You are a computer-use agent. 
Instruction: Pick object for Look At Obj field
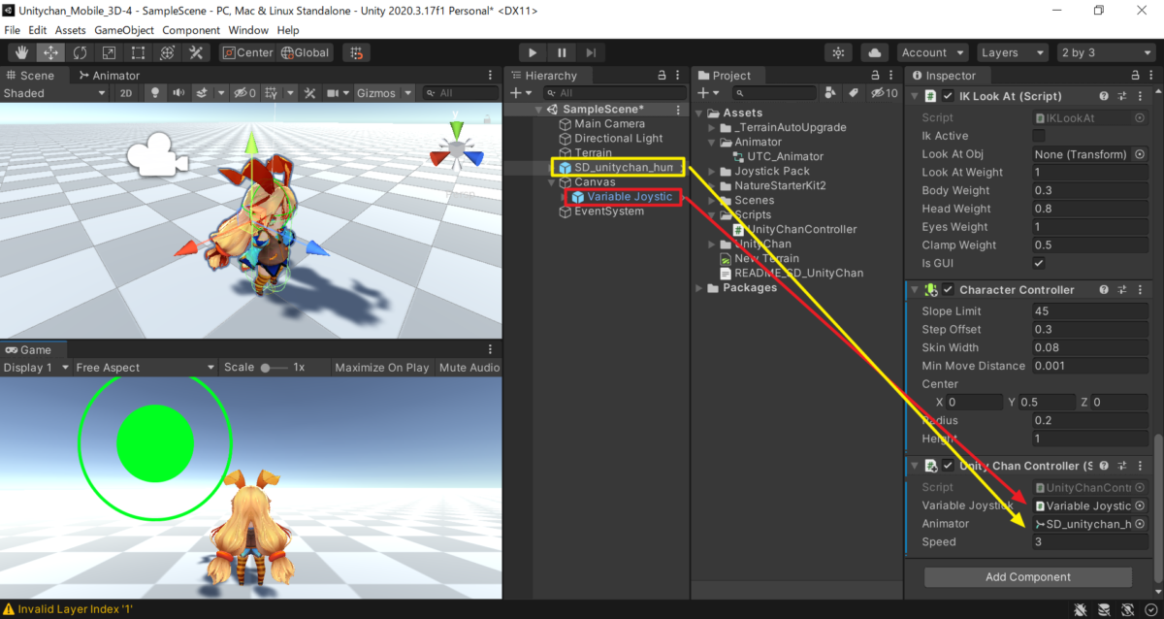pos(1140,154)
